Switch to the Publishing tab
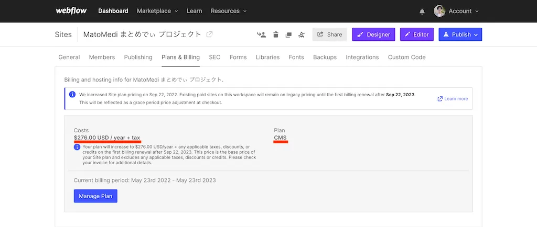 pyautogui.click(x=138, y=58)
